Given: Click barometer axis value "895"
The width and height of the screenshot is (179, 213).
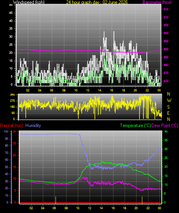Looking at the screenshot, I should click(166, 41).
